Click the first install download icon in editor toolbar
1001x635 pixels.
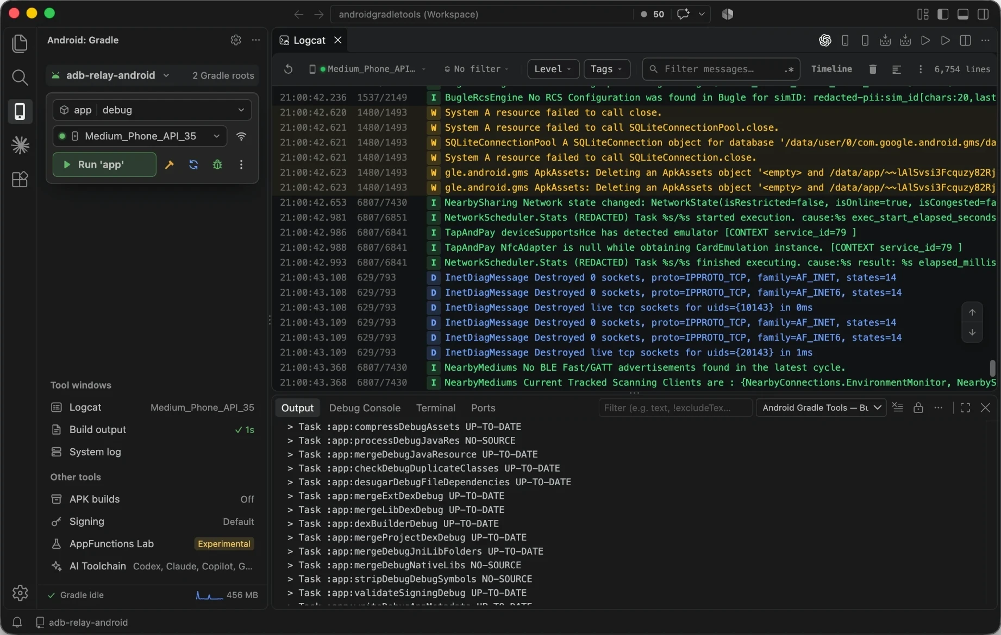(885, 40)
